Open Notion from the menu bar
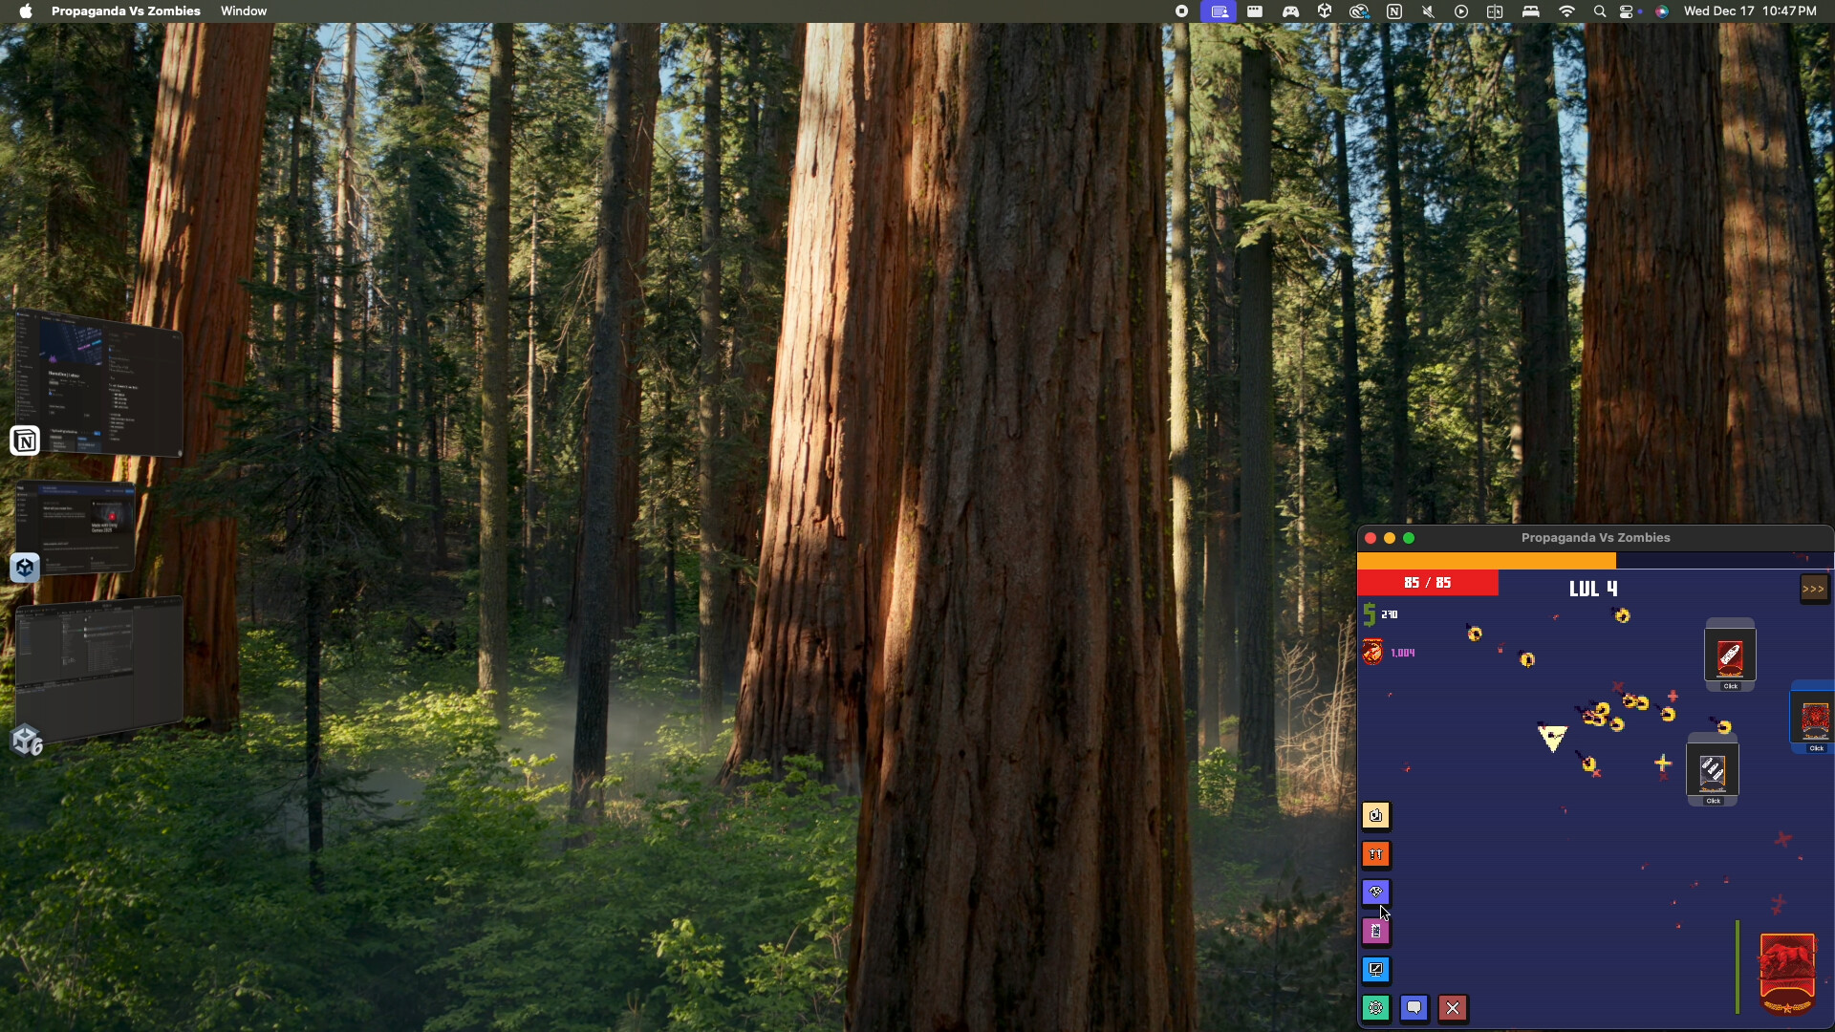The width and height of the screenshot is (1835, 1032). pyautogui.click(x=1395, y=11)
